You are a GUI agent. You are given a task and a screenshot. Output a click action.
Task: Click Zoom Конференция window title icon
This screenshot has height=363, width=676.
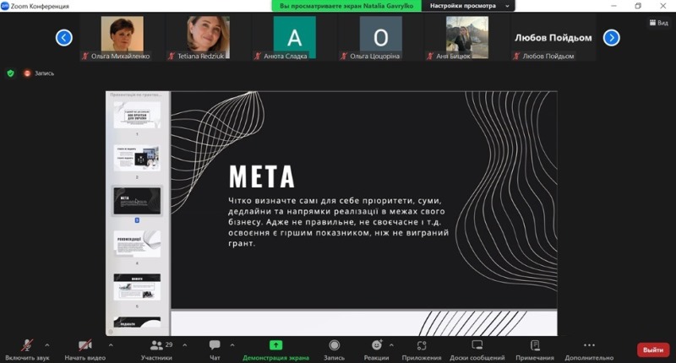[5, 6]
